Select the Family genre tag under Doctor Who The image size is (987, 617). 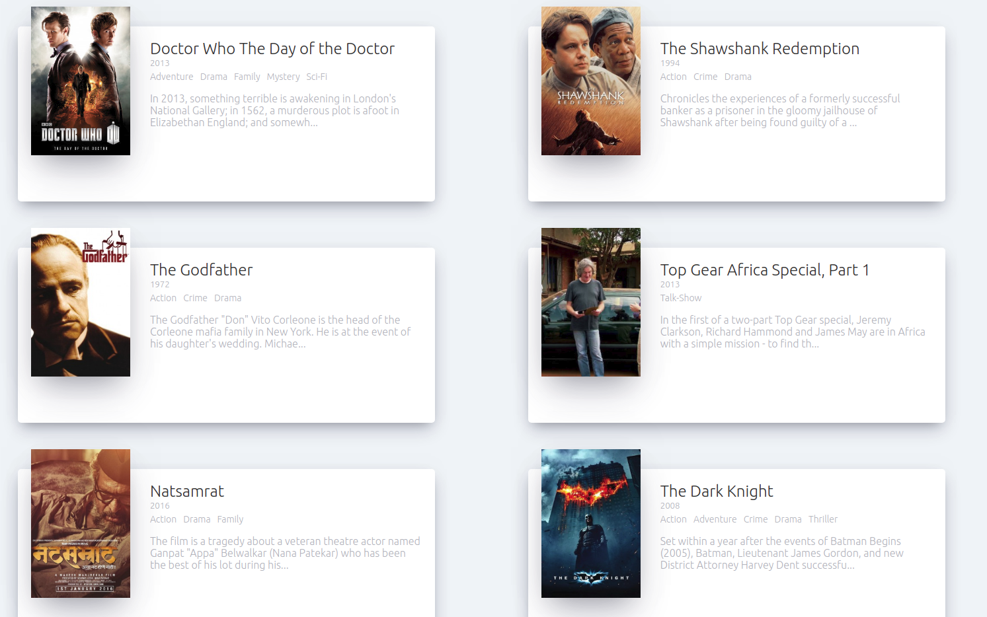247,77
